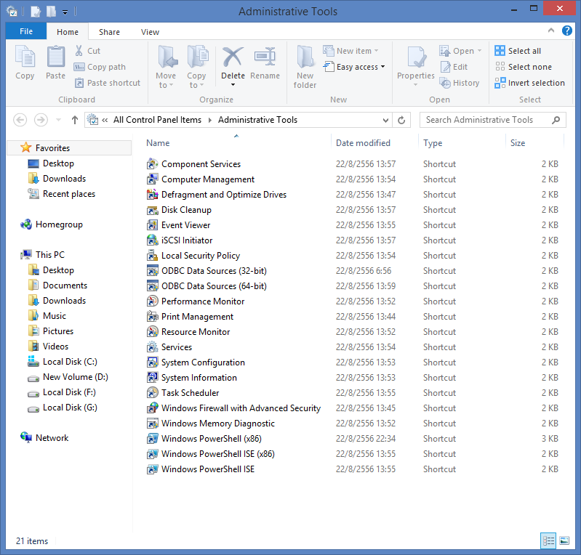Viewport: 581px width, 555px height.
Task: Click Select none
Action: click(524, 67)
